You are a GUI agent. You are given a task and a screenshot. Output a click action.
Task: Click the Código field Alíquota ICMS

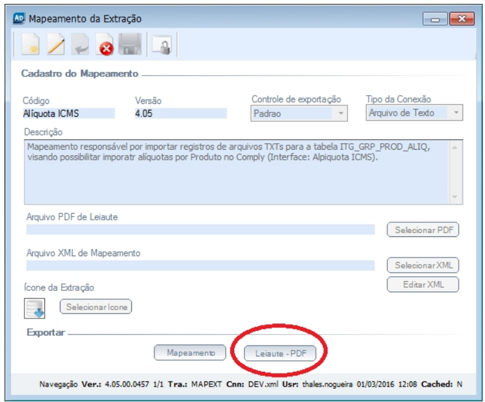pos(69,113)
